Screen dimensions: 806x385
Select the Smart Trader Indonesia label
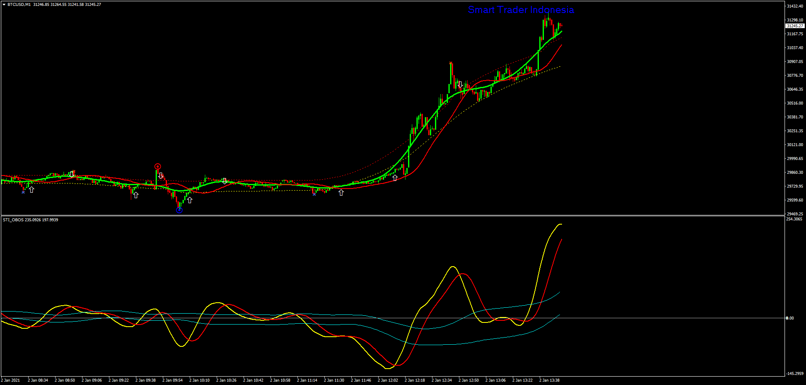[521, 10]
